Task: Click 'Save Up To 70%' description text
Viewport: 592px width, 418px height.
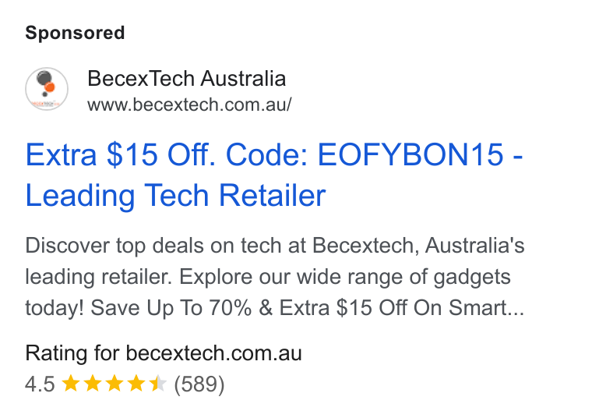Action: pyautogui.click(x=171, y=307)
